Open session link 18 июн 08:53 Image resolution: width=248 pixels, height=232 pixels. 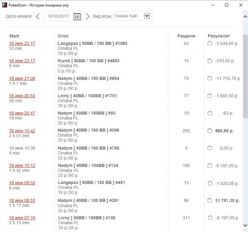(x=22, y=201)
